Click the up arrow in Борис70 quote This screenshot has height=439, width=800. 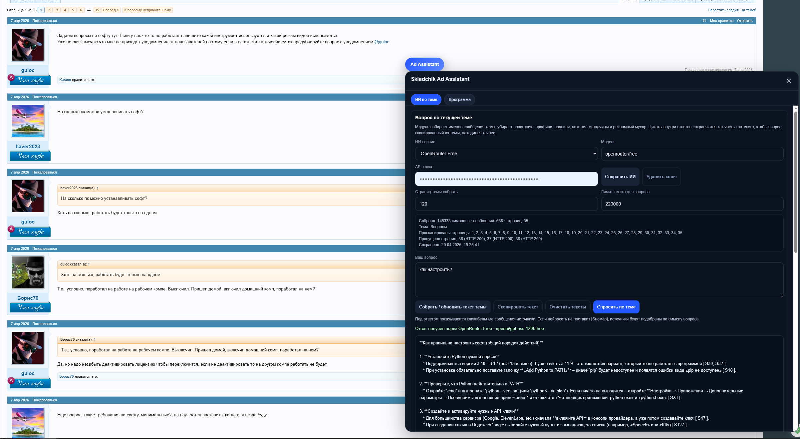click(x=95, y=340)
